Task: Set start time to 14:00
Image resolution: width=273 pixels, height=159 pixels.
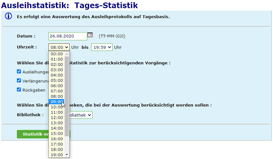Action: click(57, 128)
